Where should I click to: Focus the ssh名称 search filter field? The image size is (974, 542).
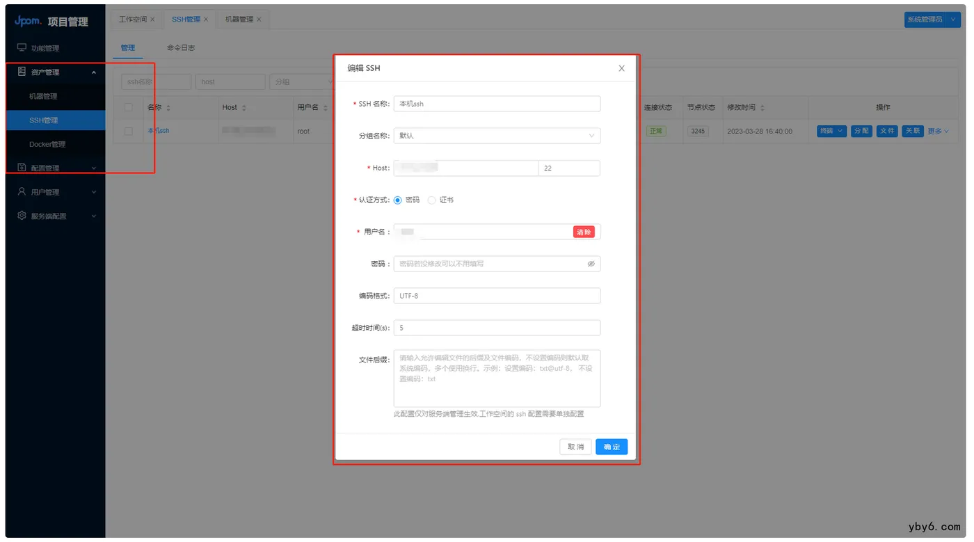[156, 82]
